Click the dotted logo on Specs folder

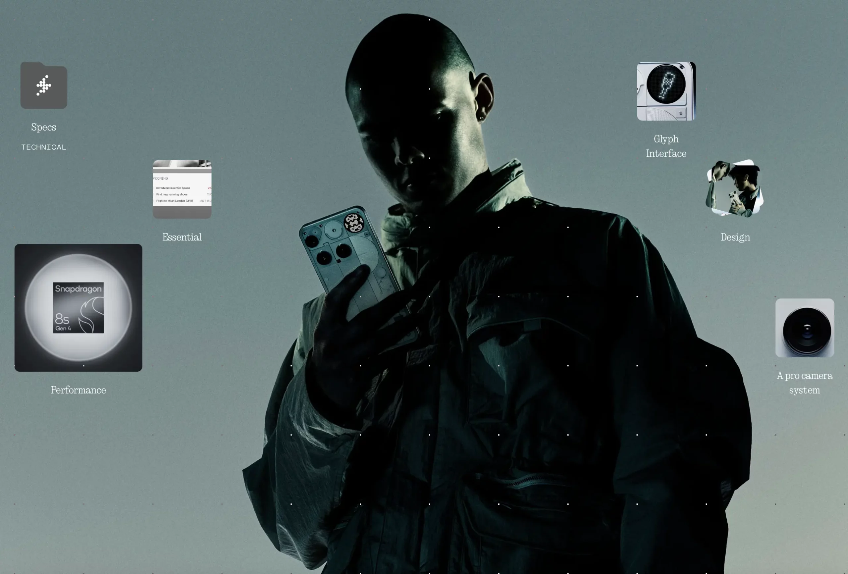coord(44,86)
